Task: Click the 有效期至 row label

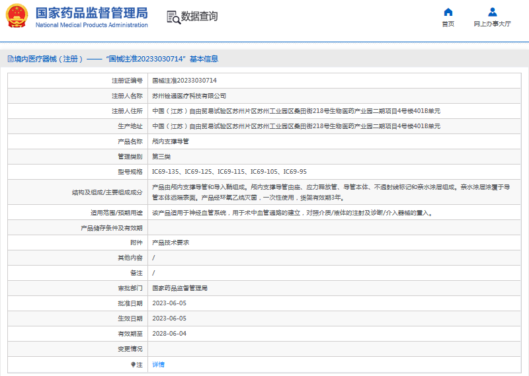Action: (x=130, y=334)
